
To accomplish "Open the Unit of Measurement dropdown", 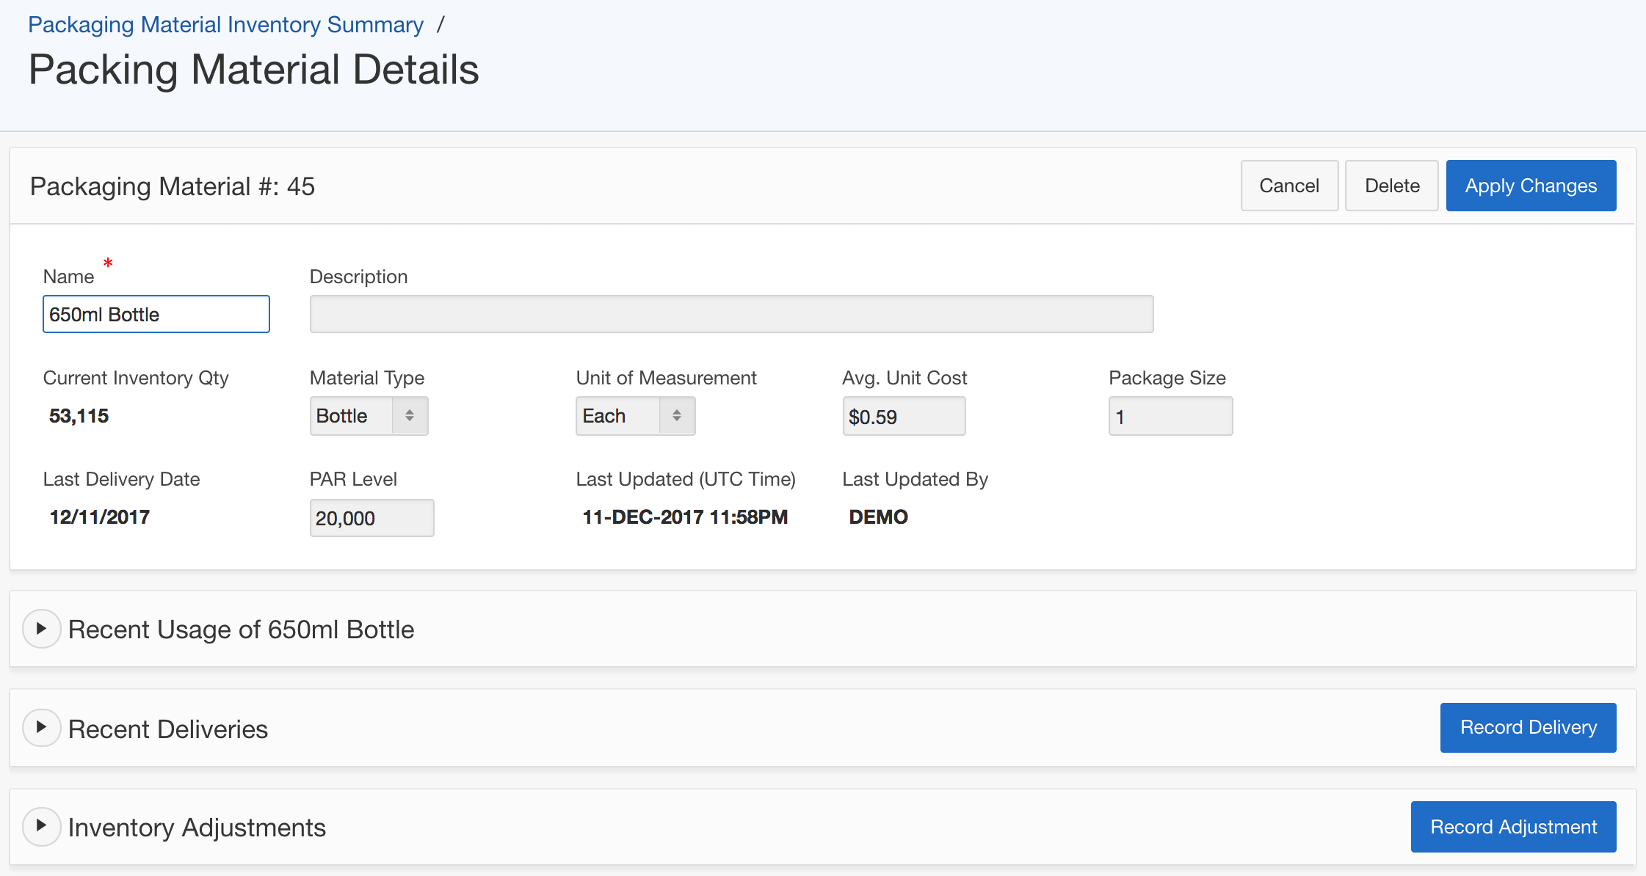I will (618, 416).
